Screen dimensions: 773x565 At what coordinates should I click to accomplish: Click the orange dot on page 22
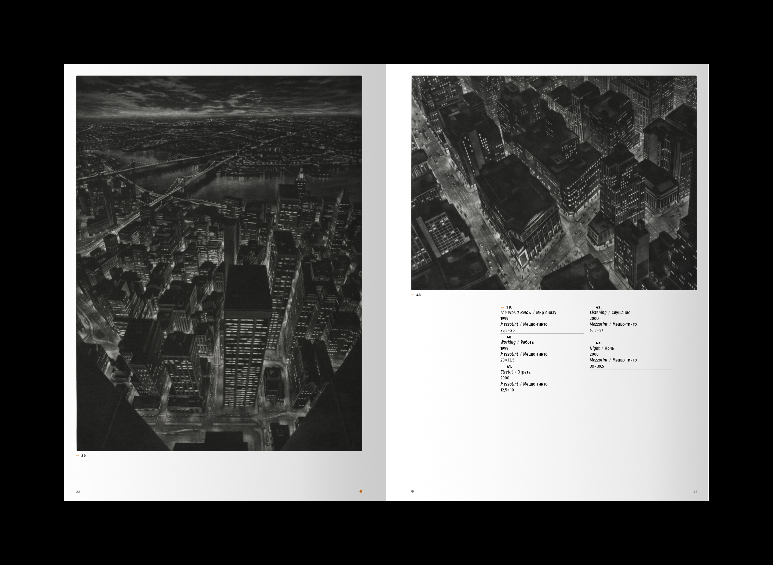point(361,491)
